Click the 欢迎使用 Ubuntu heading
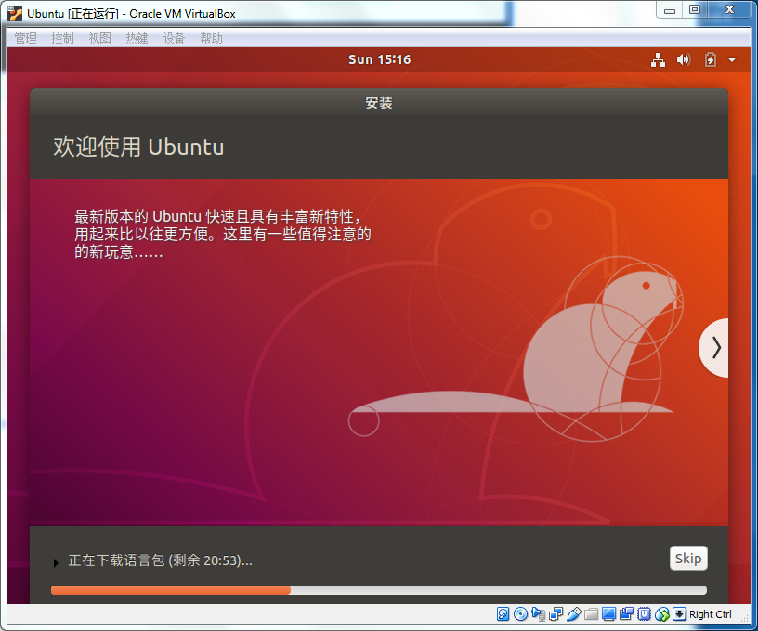This screenshot has width=758, height=631. [x=138, y=147]
